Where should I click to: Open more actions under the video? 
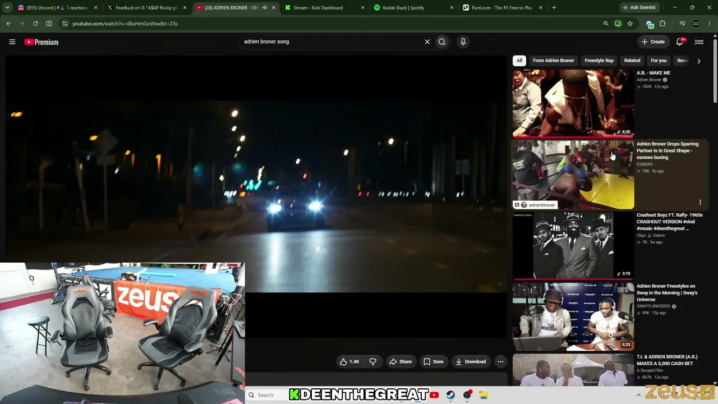[500, 361]
